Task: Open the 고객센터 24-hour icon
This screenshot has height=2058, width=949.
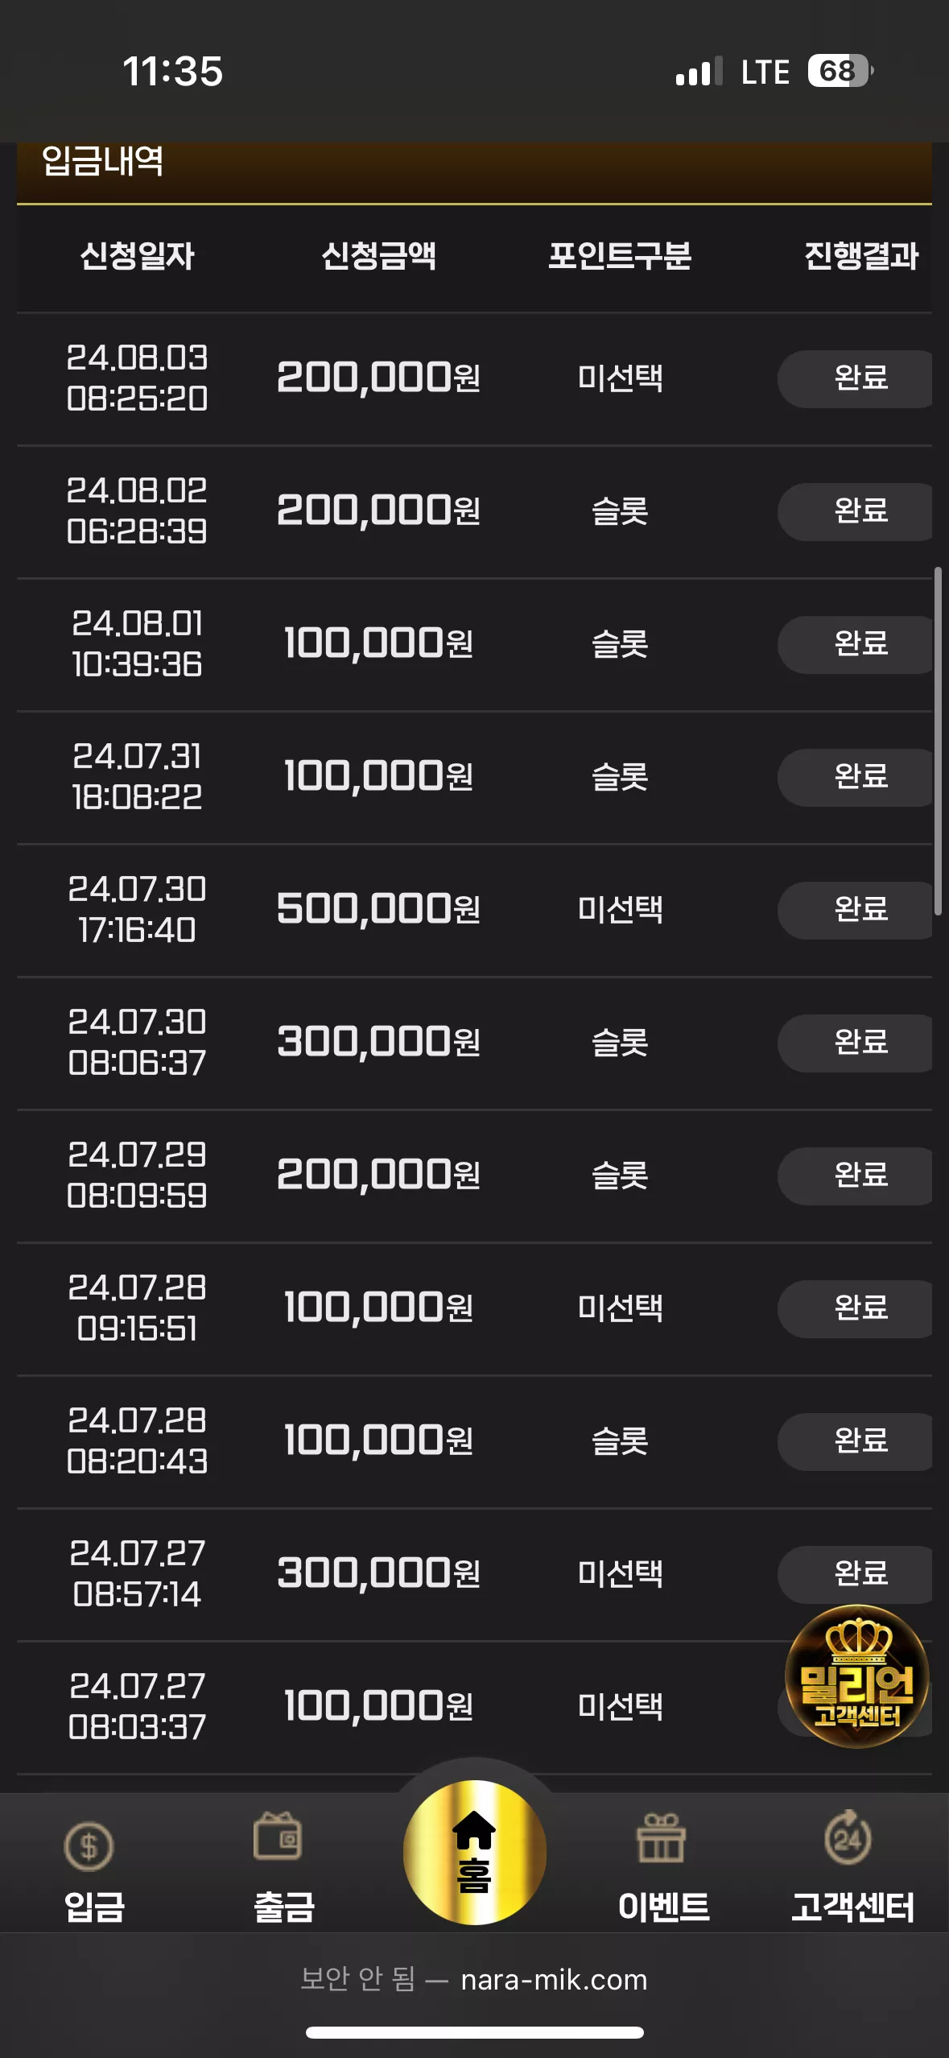Action: (x=848, y=1837)
